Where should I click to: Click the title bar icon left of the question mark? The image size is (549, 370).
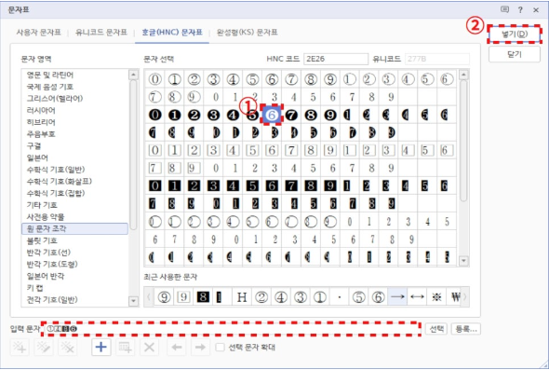pos(504,9)
